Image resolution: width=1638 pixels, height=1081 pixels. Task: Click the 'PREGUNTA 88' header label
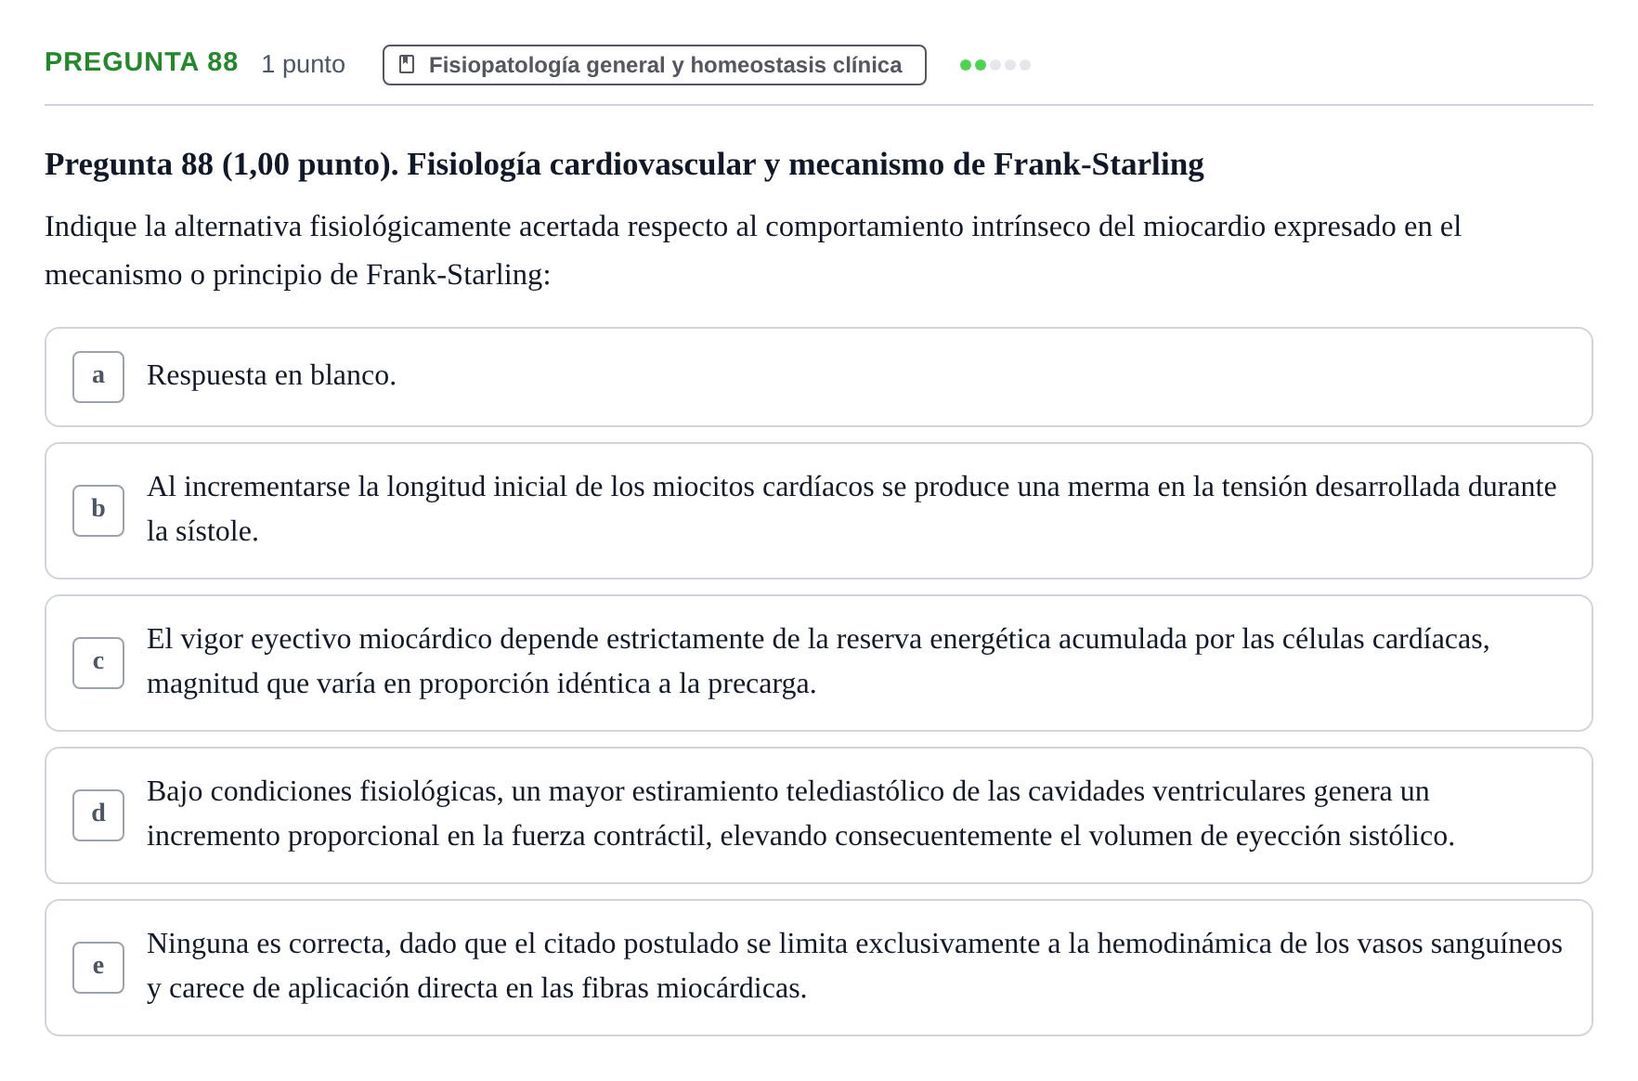point(141,62)
